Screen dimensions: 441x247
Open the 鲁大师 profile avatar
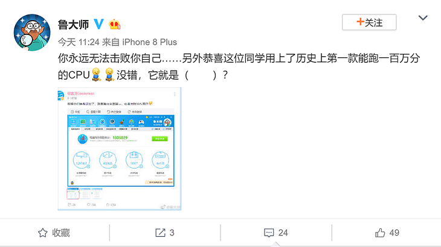tap(32, 33)
